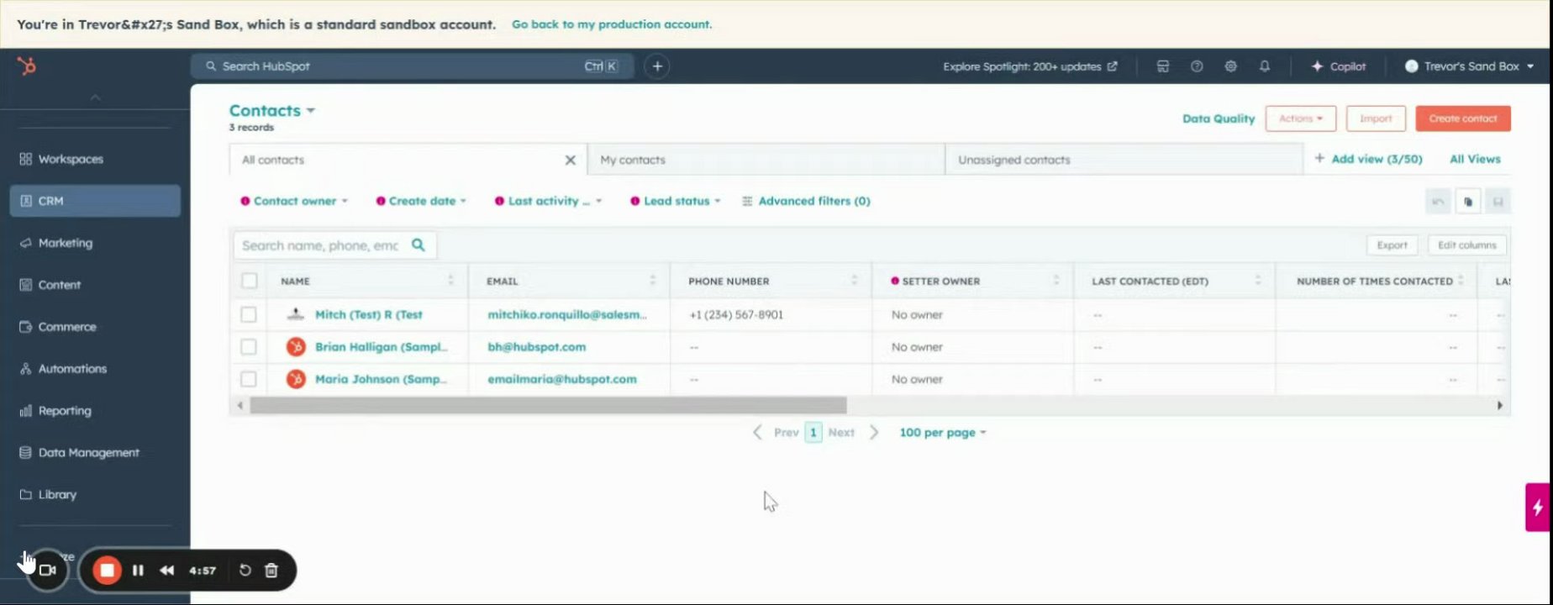The image size is (1553, 605).
Task: Pause the screen recording
Action: 138,571
